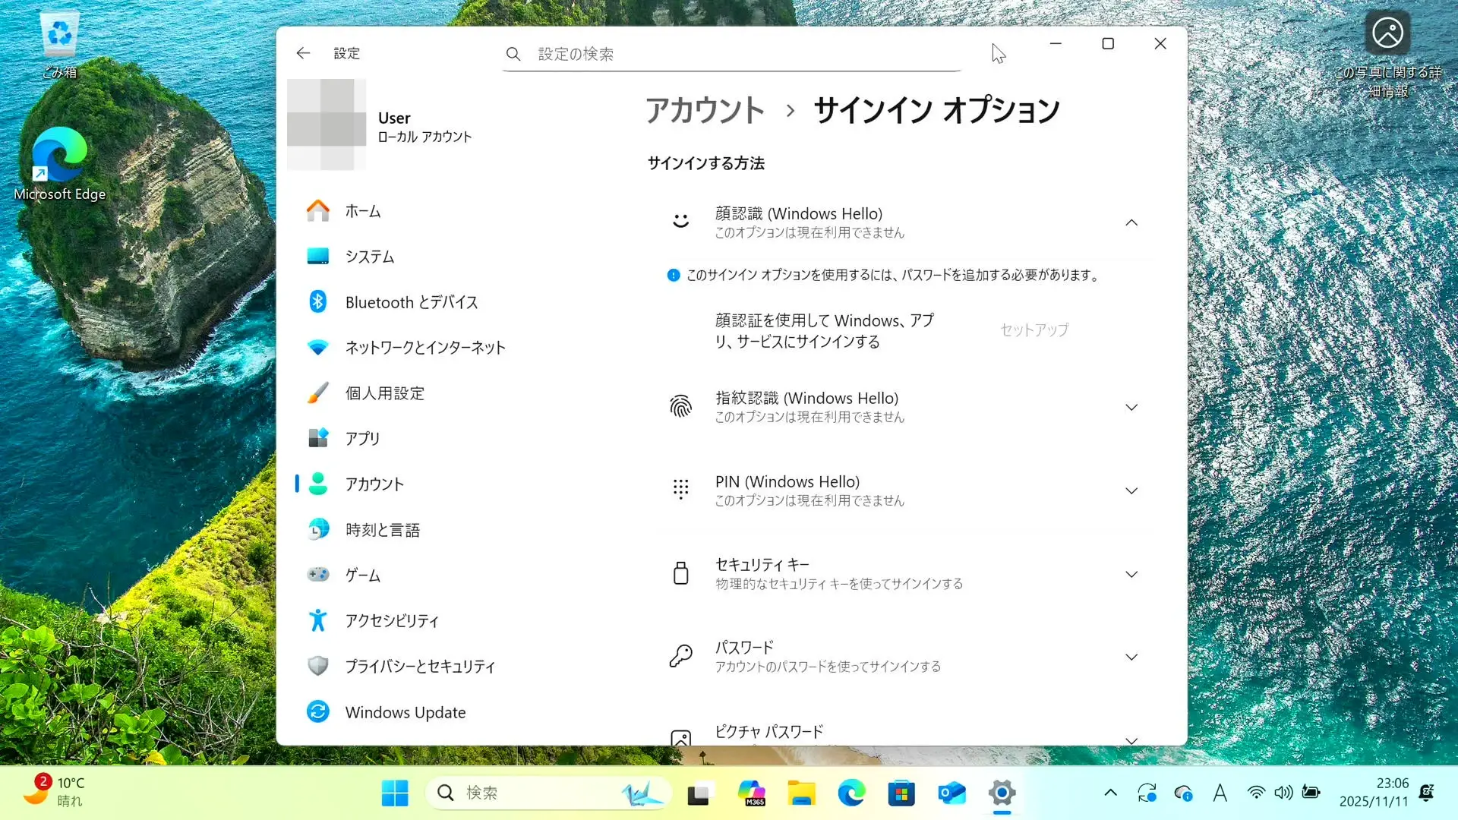Click the 設定の検索 search field

pyautogui.click(x=729, y=54)
